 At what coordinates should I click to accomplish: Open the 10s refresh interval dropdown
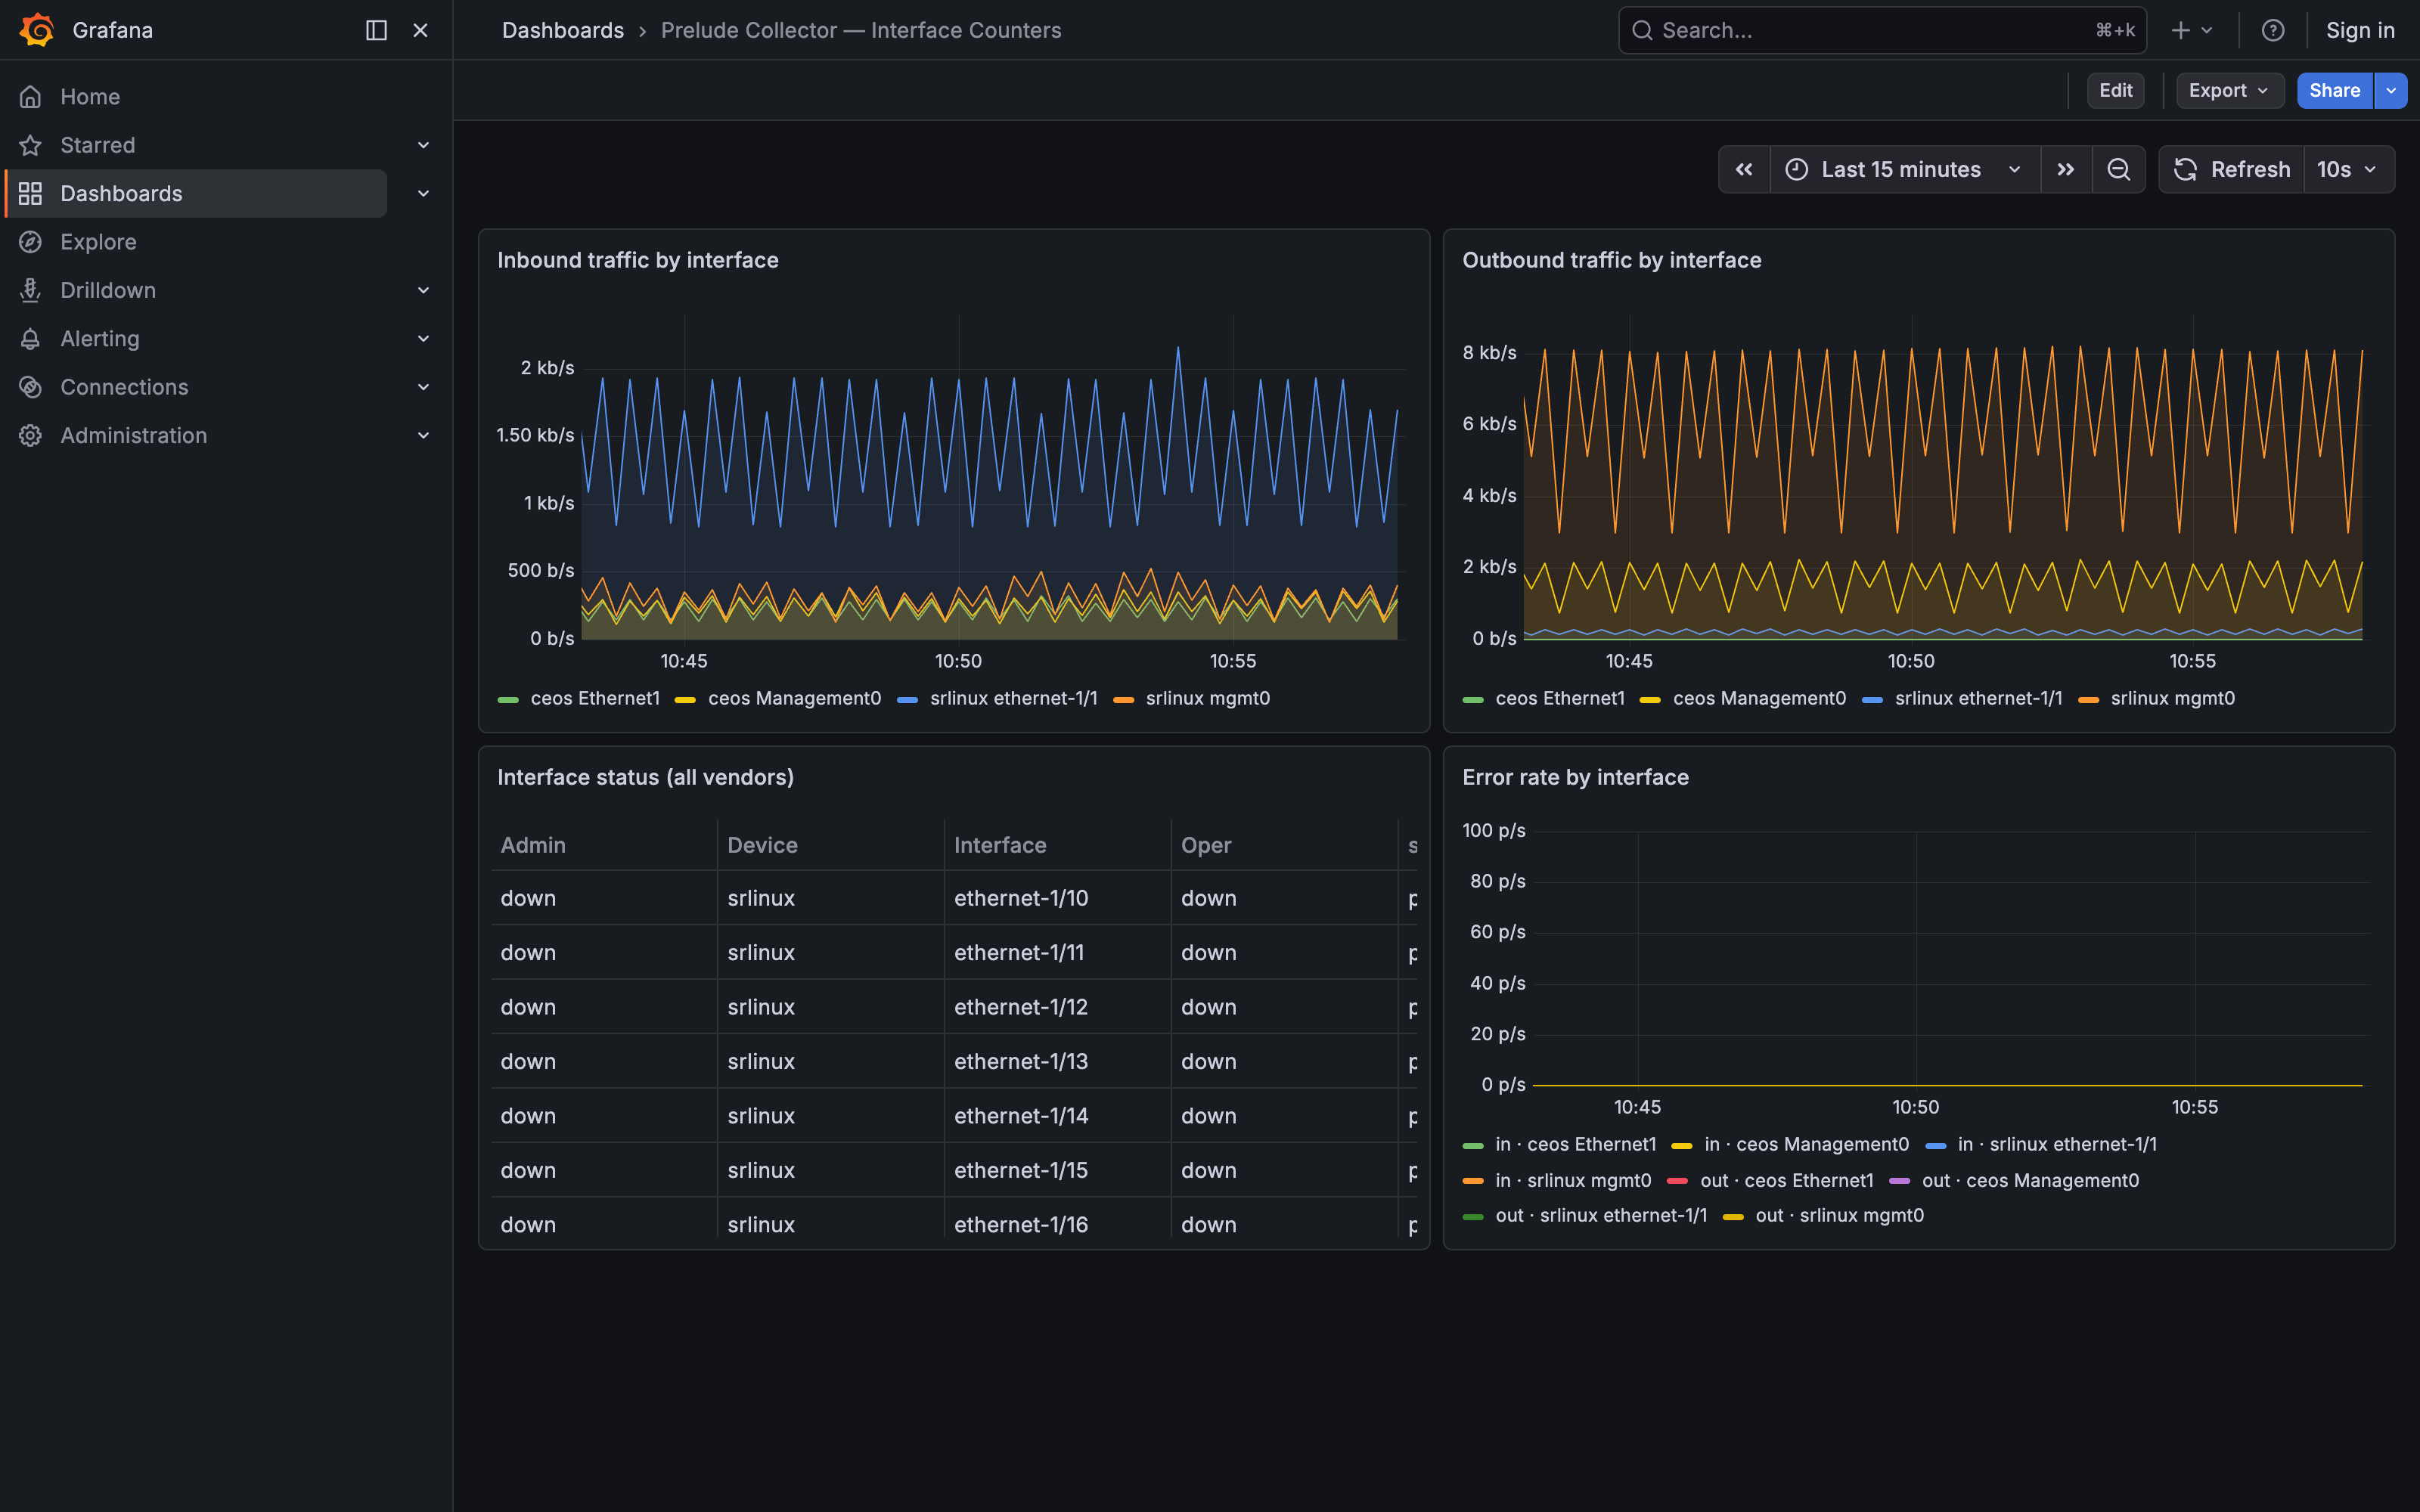pos(2349,169)
